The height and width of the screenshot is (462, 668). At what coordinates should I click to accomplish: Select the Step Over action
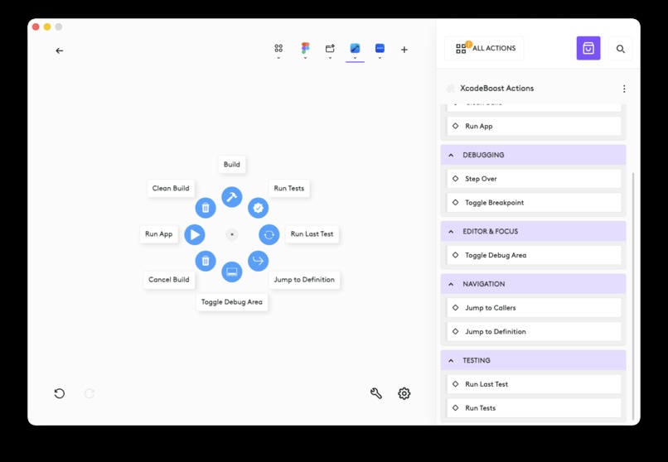(535, 179)
